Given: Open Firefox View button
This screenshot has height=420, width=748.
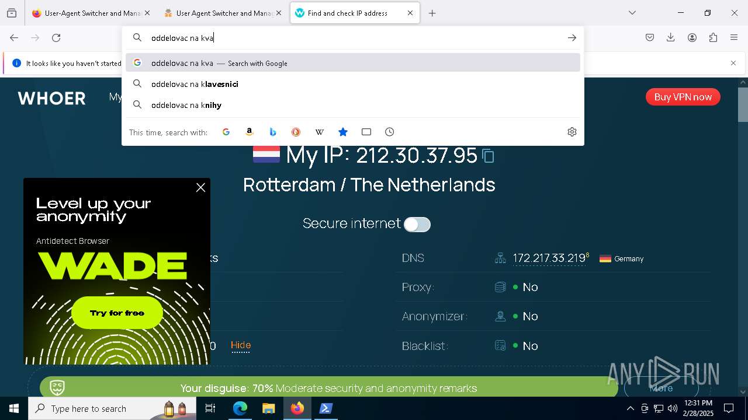Looking at the screenshot, I should (12, 13).
